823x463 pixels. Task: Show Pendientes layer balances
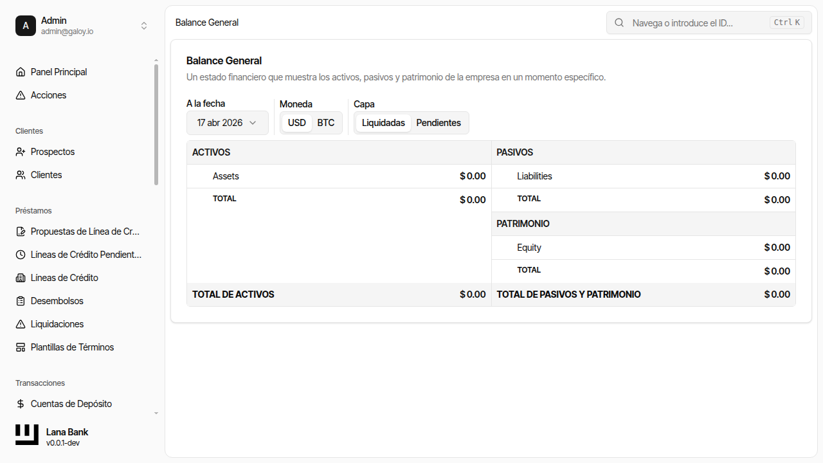(x=439, y=123)
